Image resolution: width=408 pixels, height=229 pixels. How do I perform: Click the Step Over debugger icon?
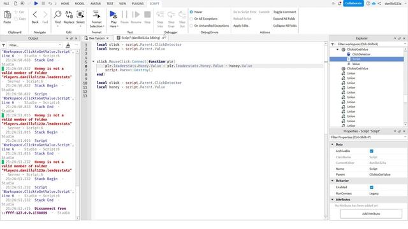click(171, 15)
